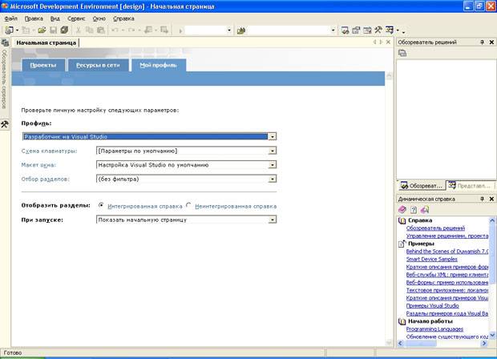Expand the toolbar options arrow at far right
Screen dimensions: 497x359
tap(403, 31)
